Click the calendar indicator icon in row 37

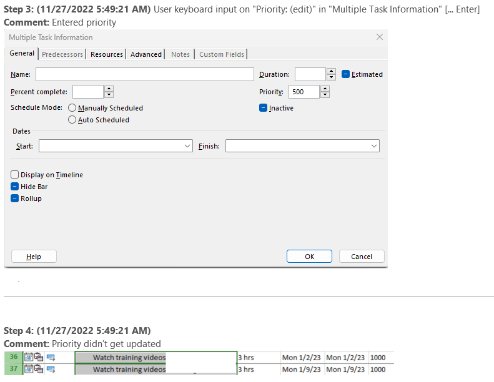pyautogui.click(x=29, y=369)
